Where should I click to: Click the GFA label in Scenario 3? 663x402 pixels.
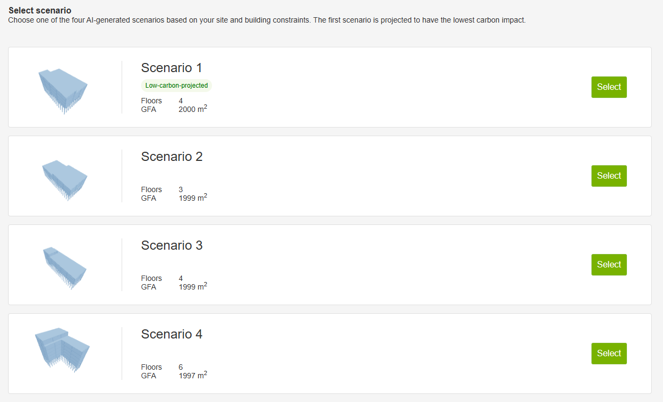[149, 287]
